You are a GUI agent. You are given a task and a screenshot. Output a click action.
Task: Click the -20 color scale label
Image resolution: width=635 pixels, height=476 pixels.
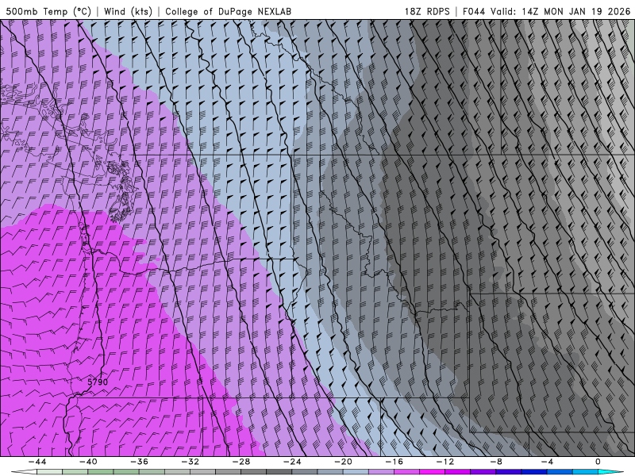tap(343, 462)
